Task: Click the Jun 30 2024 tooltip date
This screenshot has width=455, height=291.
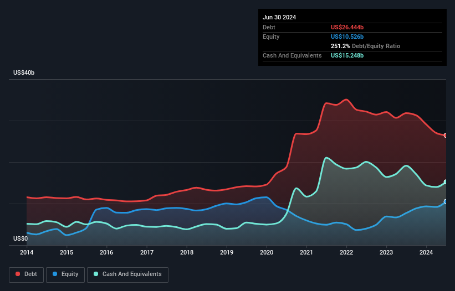Action: point(279,17)
